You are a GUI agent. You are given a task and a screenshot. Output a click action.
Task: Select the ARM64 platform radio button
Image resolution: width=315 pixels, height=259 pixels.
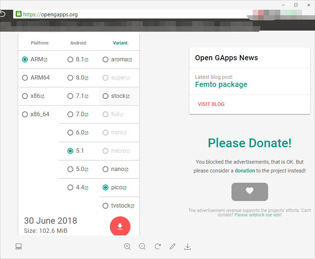coord(25,78)
